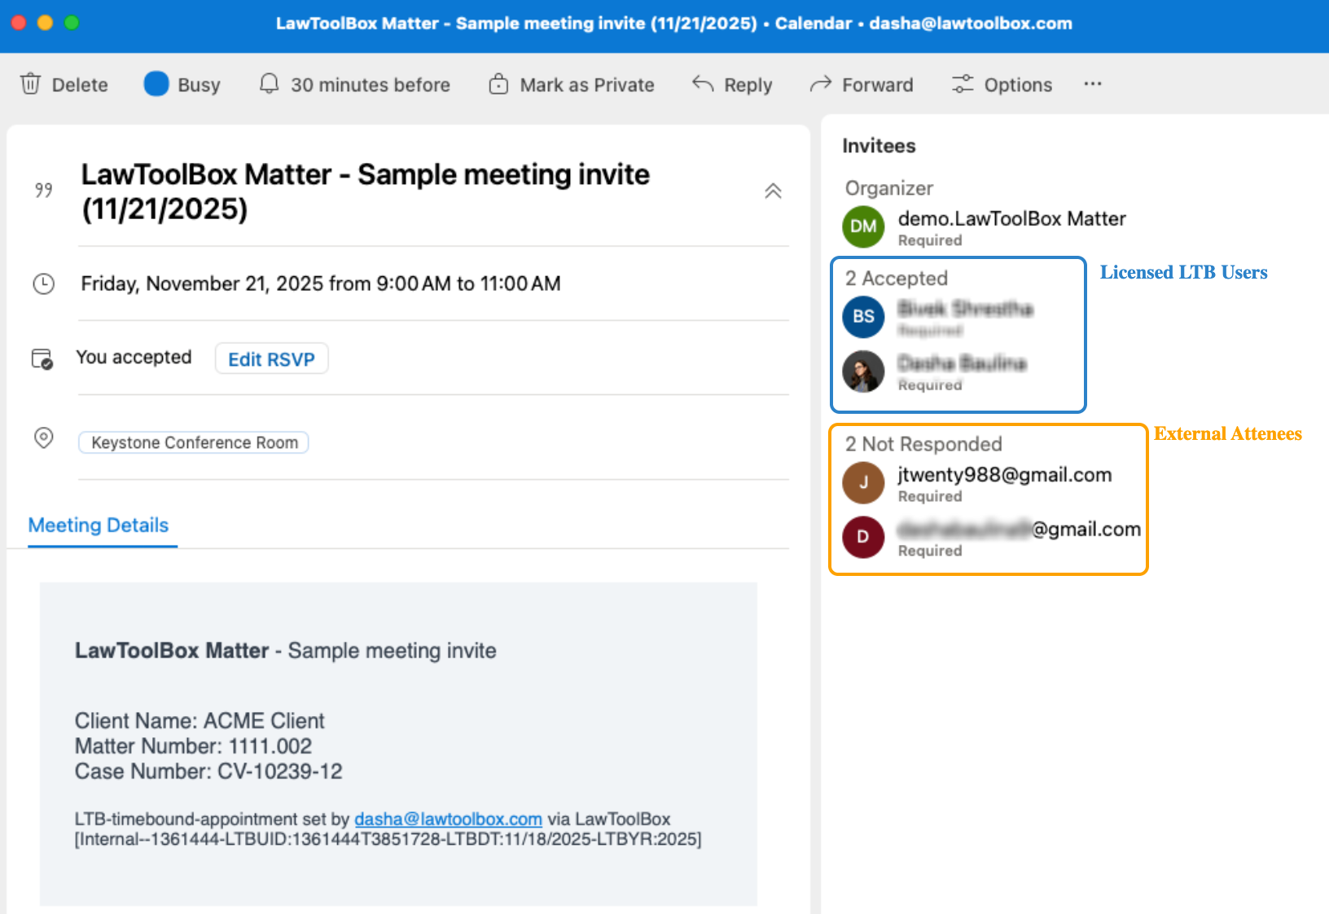
Task: Click the meeting date and time text
Action: pos(321,283)
